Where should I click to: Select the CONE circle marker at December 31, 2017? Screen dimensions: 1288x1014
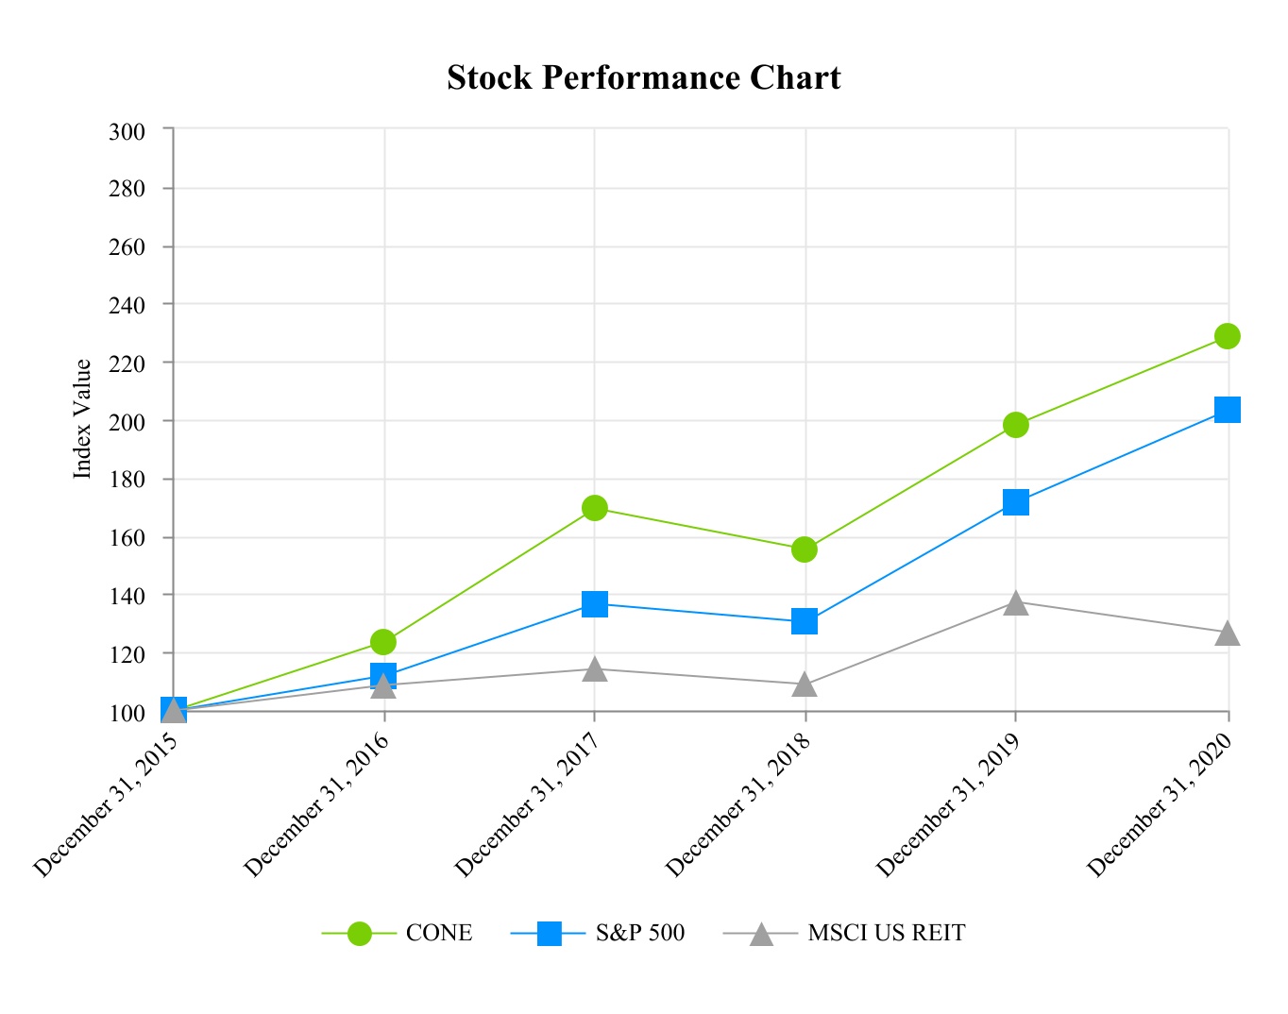pos(595,508)
